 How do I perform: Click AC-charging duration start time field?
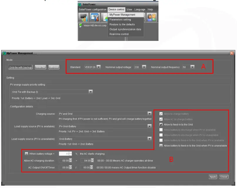pyautogui.click(x=64, y=161)
